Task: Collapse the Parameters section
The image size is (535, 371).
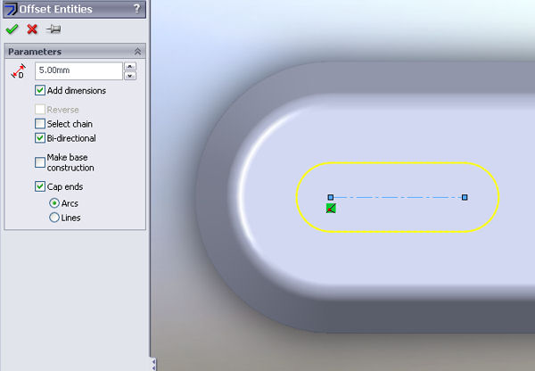Action: (137, 52)
